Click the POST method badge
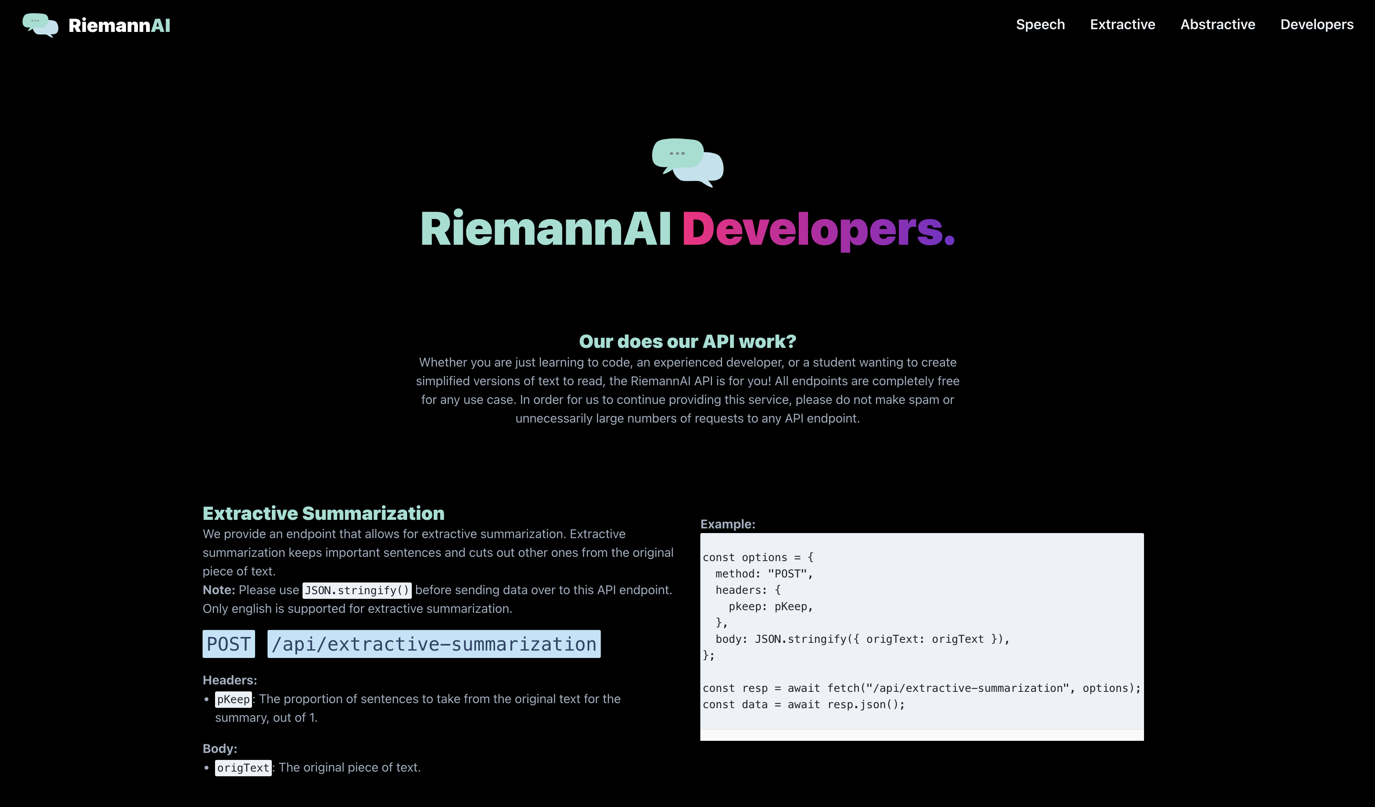Screen dimensions: 1375x807 tap(229, 644)
